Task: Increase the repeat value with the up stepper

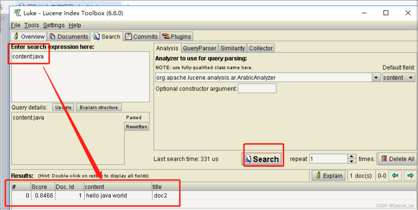Action: (x=352, y=157)
